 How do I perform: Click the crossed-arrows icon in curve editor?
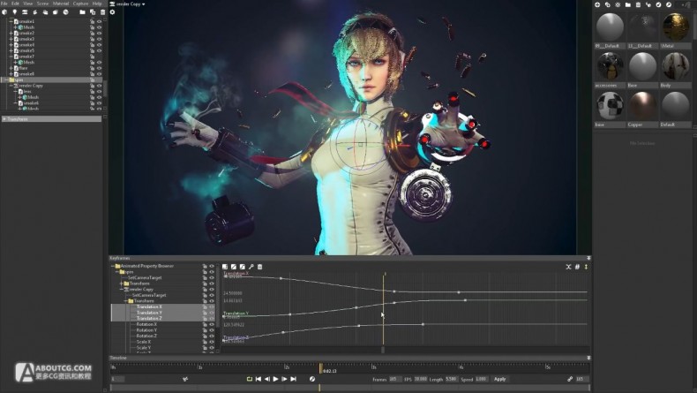coord(568,267)
